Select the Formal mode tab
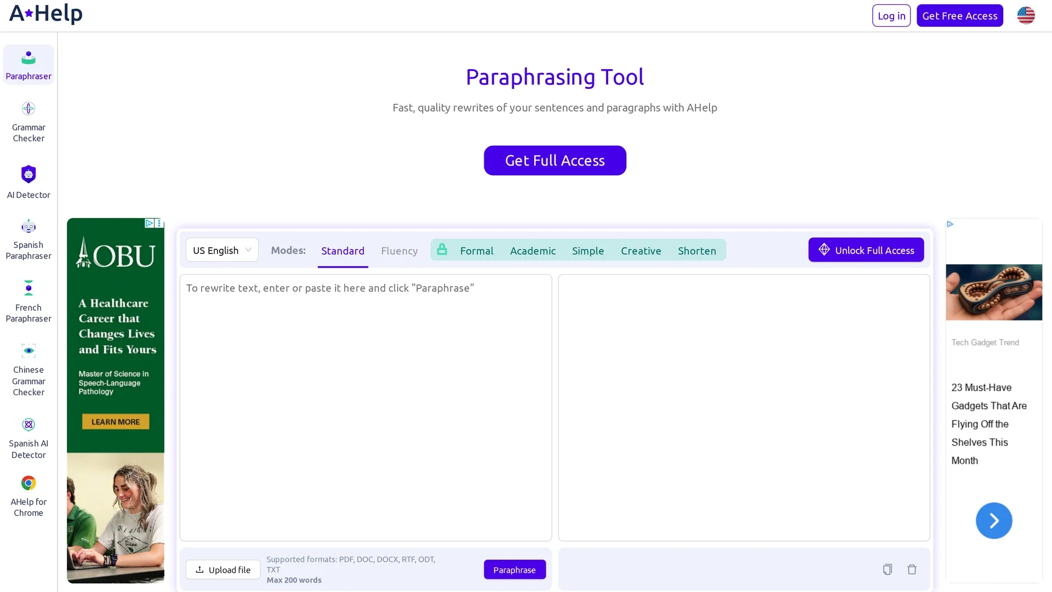 coord(476,251)
